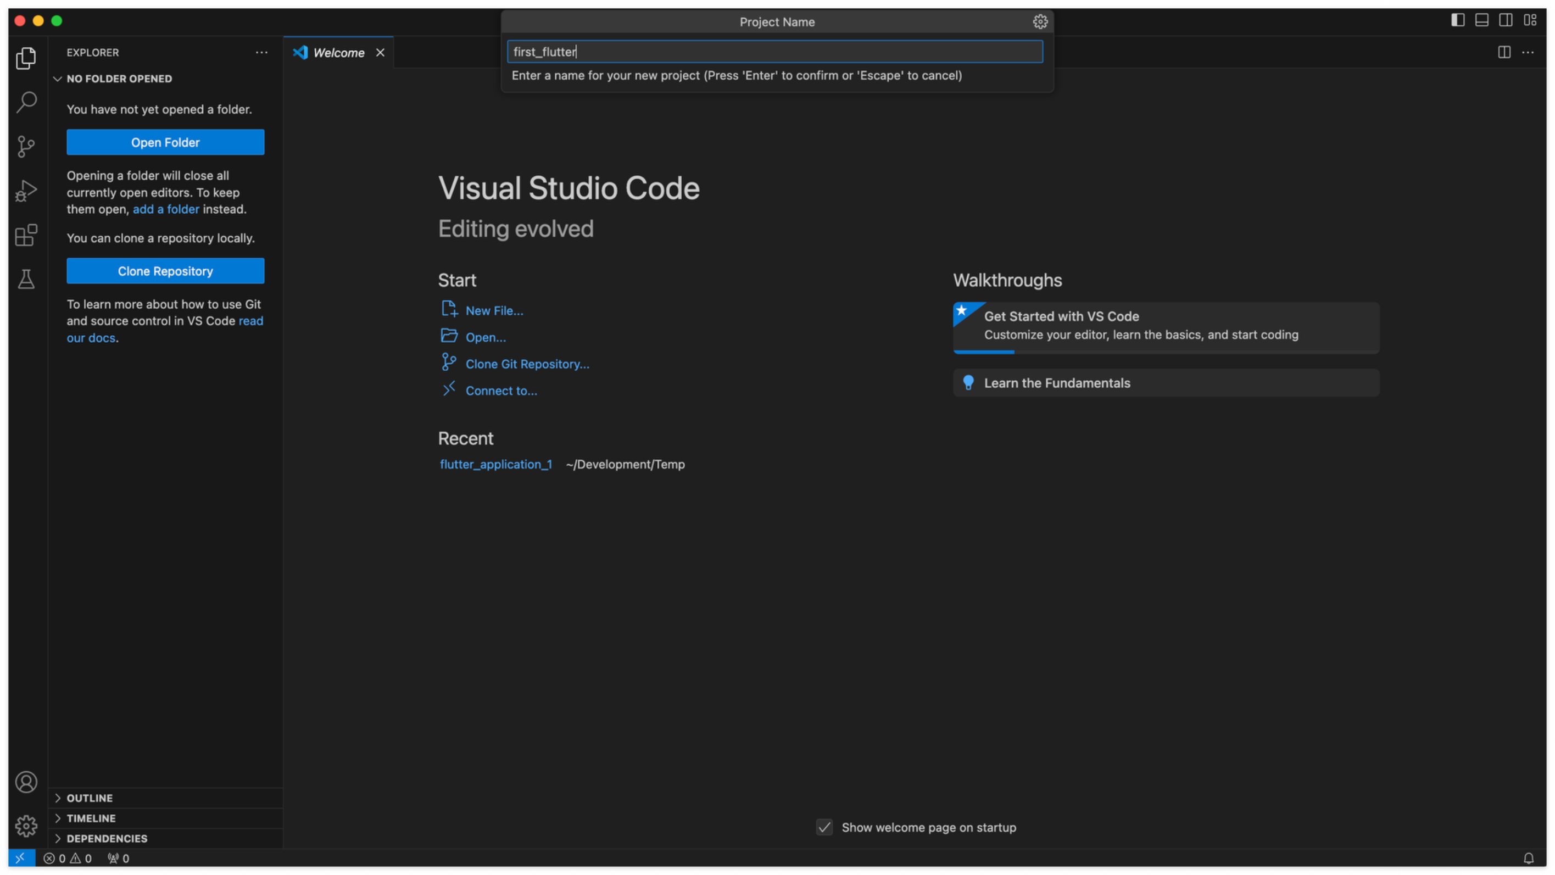
Task: Open the Extensions view
Action: click(26, 235)
